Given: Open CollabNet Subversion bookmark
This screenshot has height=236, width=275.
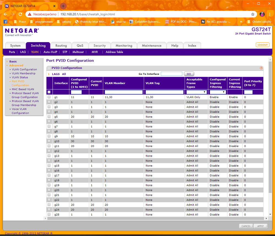Looking at the screenshot, I should pyautogui.click(x=145, y=22).
